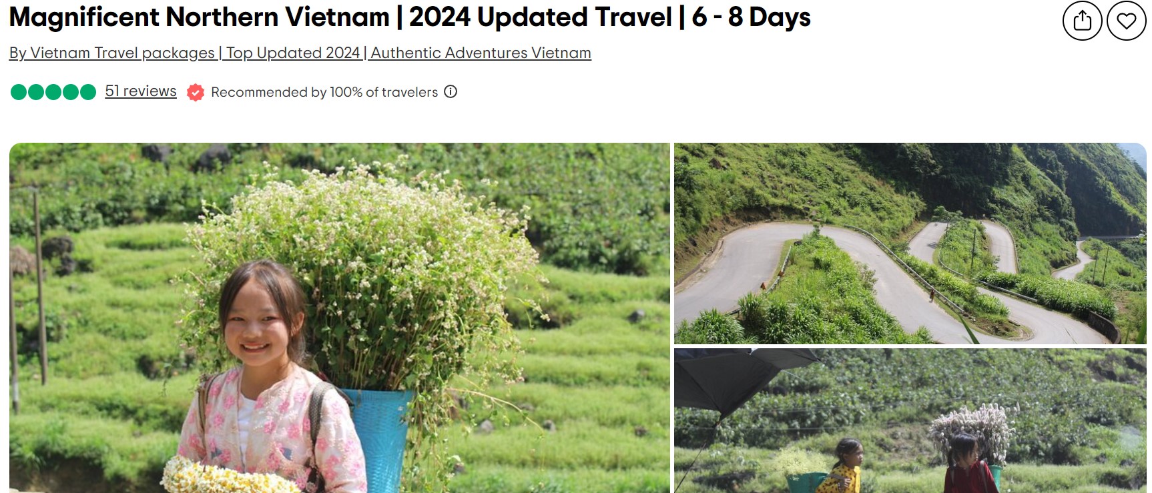Click the first green rating bubble
1152x493 pixels.
point(19,92)
